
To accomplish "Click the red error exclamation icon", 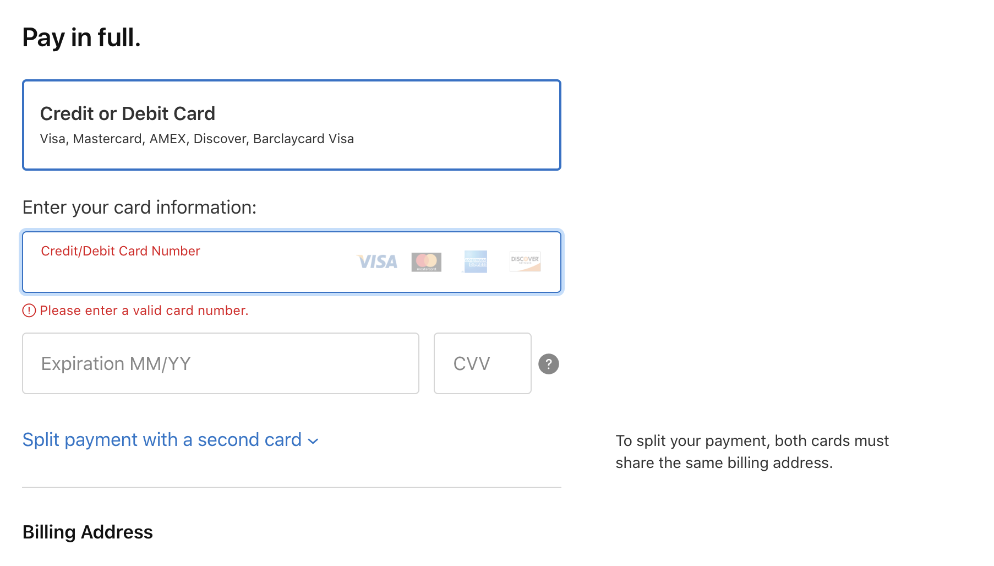I will pyautogui.click(x=29, y=311).
